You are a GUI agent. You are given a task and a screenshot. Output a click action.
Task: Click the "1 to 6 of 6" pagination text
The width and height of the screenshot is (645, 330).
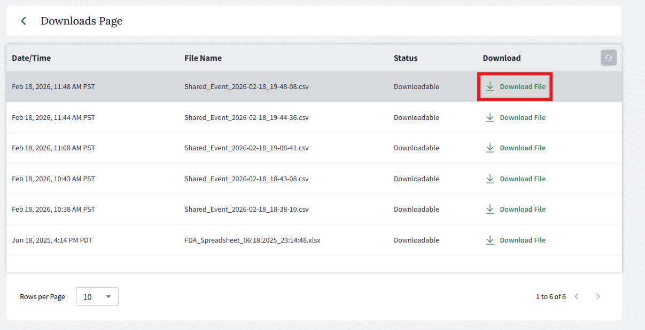pos(550,297)
